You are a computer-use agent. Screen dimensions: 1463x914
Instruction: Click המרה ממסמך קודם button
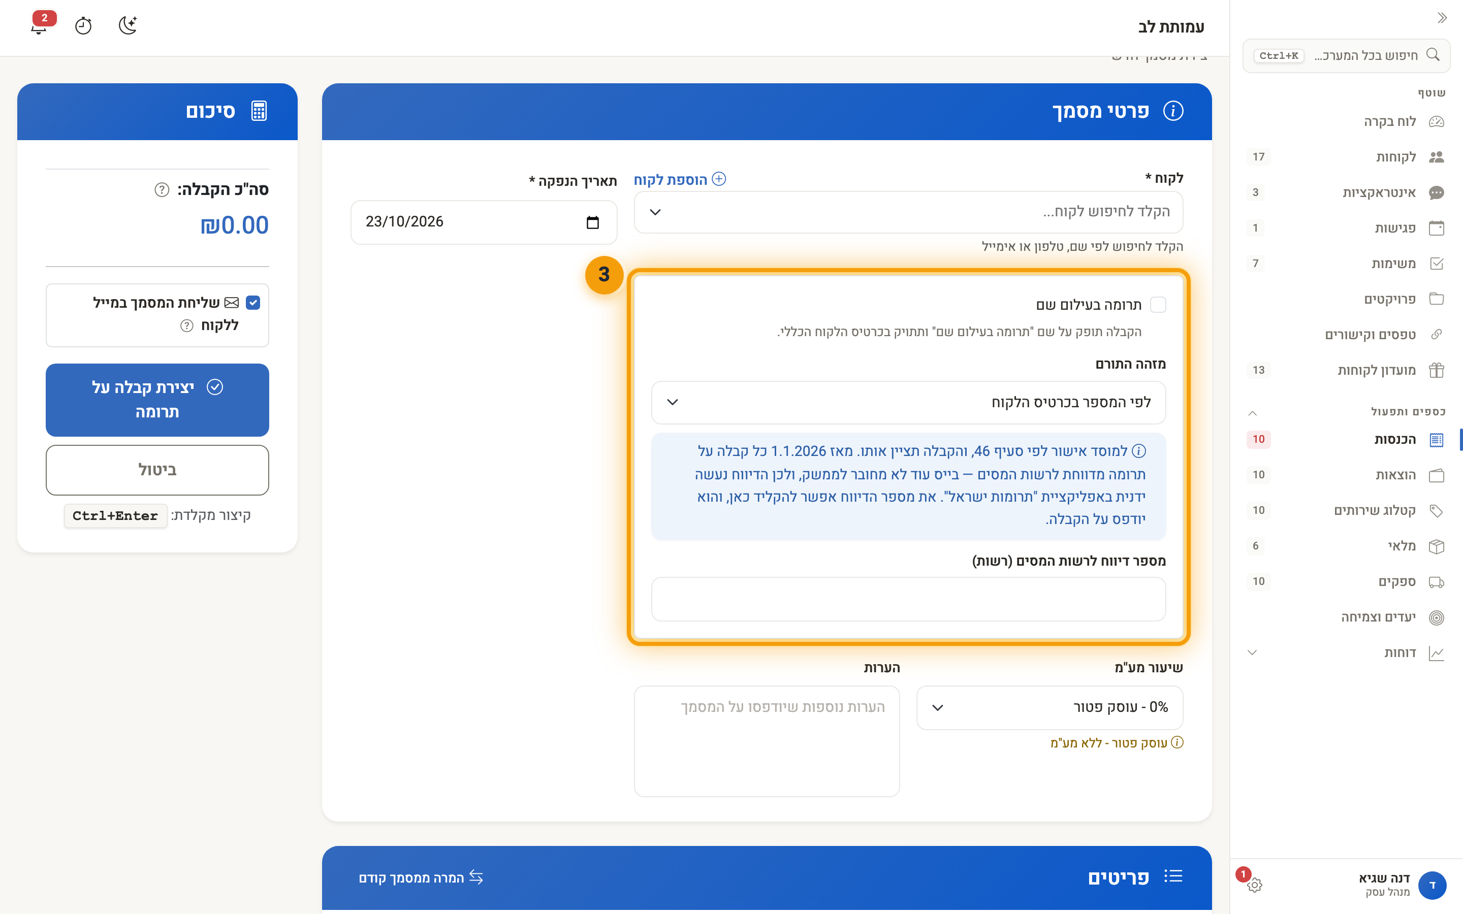[x=421, y=878]
